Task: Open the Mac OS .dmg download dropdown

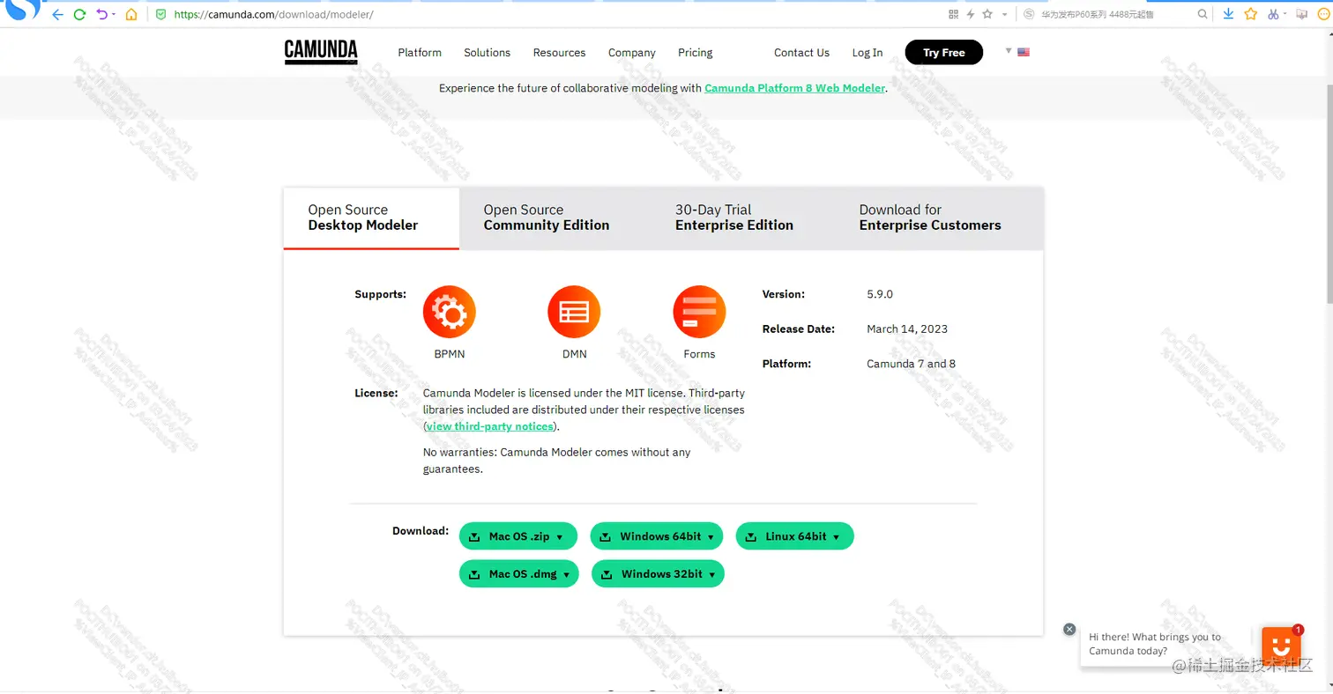Action: (x=519, y=574)
